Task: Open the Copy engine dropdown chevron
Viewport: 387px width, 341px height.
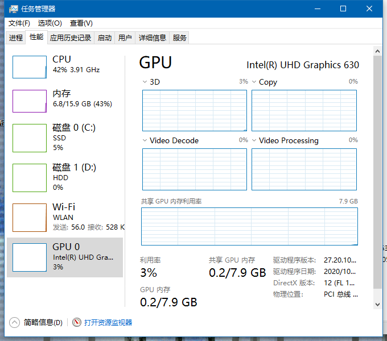Action: [254, 82]
